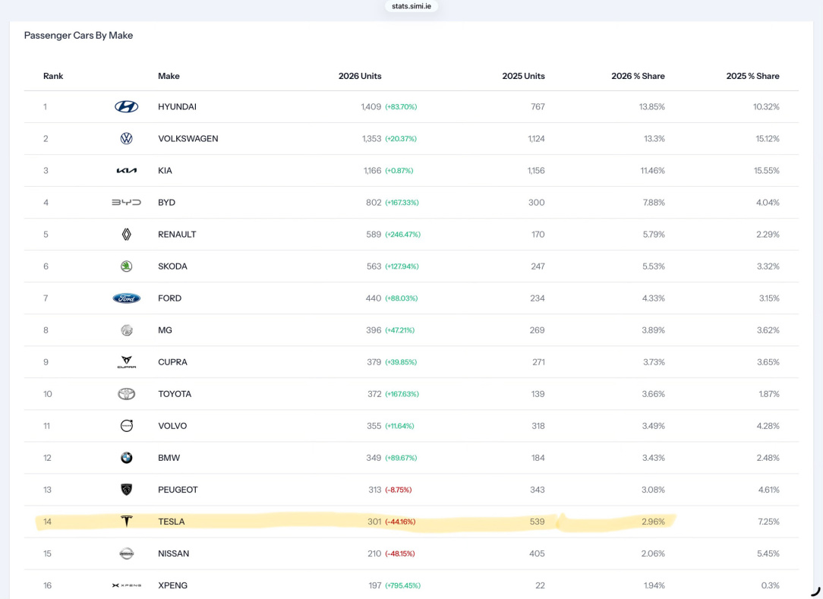The image size is (823, 599).
Task: Click the Rank column header
Action: click(53, 76)
